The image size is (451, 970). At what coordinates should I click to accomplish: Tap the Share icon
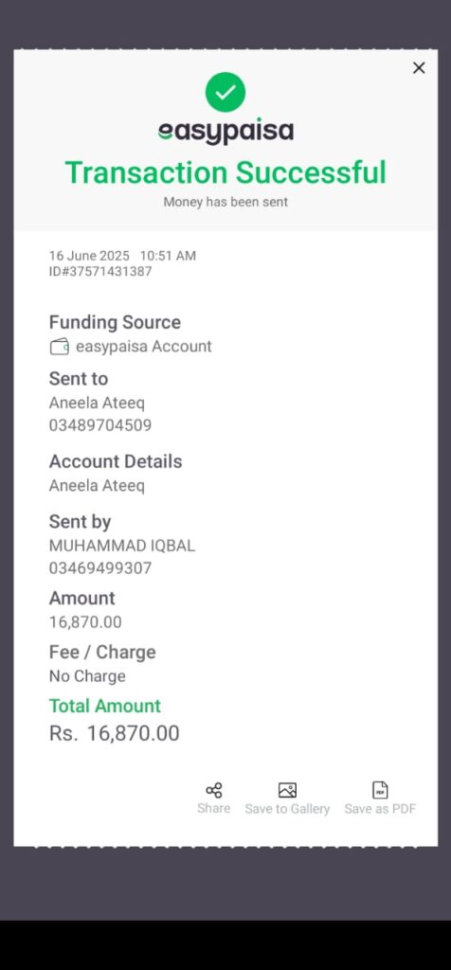click(x=214, y=790)
